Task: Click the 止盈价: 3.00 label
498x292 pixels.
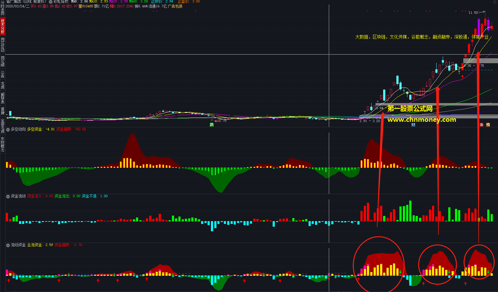Action: 189,2
